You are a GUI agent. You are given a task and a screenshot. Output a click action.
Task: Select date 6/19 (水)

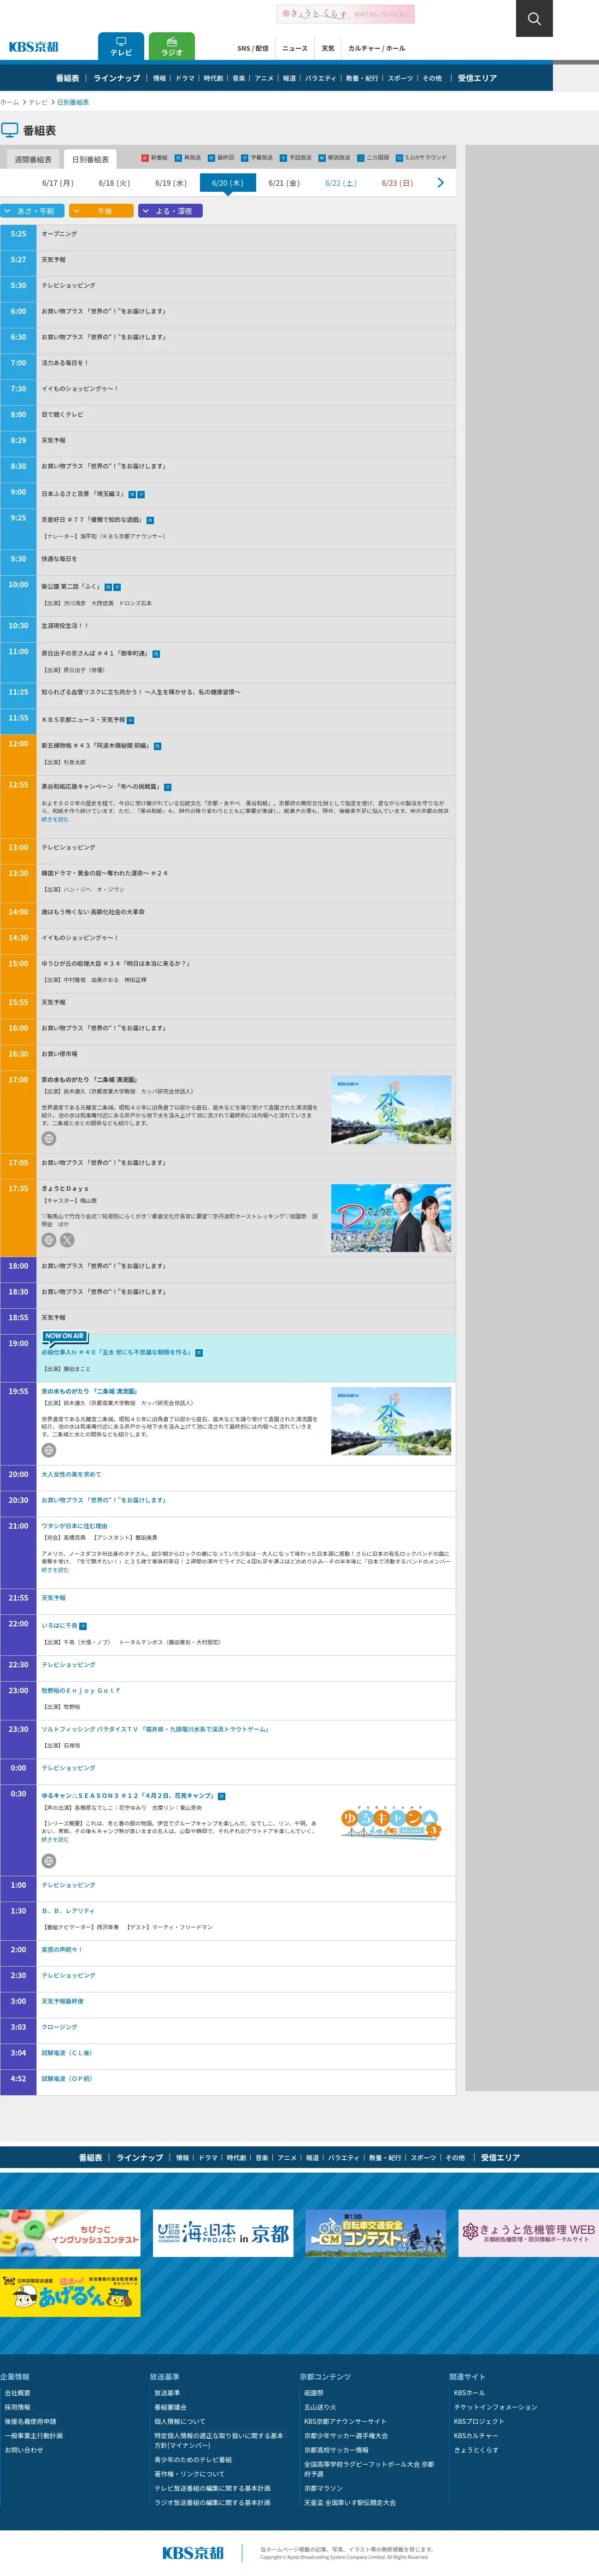tap(171, 183)
